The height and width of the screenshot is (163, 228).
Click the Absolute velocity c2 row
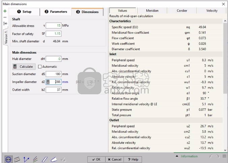(x=166, y=143)
